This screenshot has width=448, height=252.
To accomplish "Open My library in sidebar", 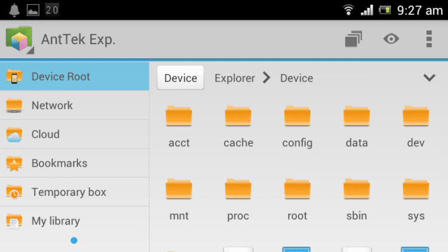I will coord(74,221).
